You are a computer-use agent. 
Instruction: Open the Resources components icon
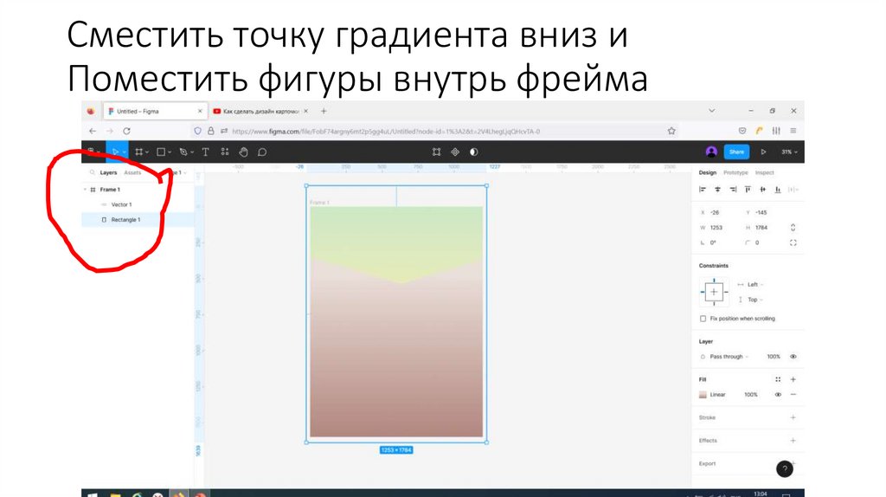coord(225,152)
